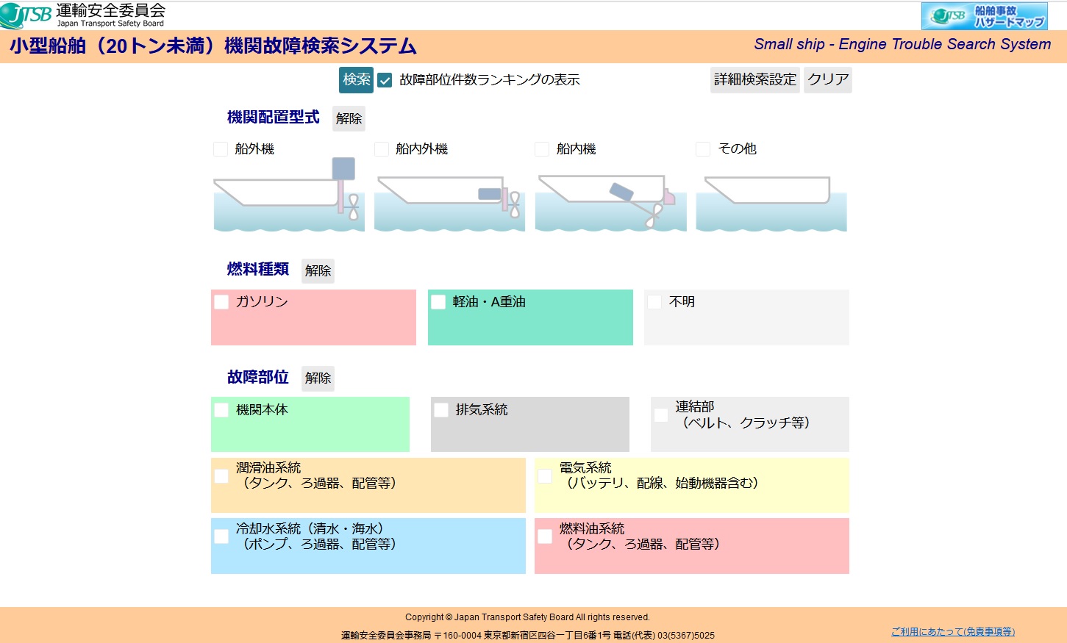Enable the 排気系統 checkbox
The image size is (1067, 643).
click(x=441, y=410)
